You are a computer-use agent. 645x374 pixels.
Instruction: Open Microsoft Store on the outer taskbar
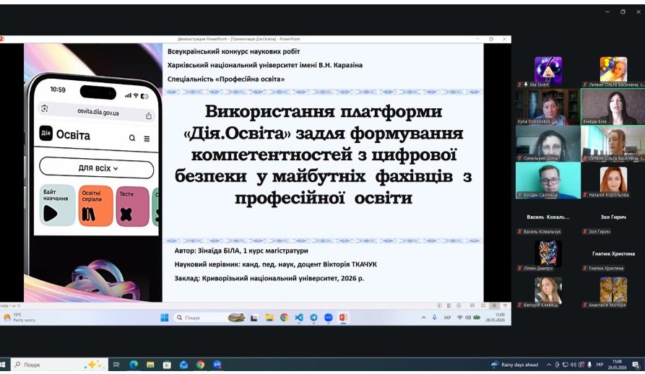(167, 365)
